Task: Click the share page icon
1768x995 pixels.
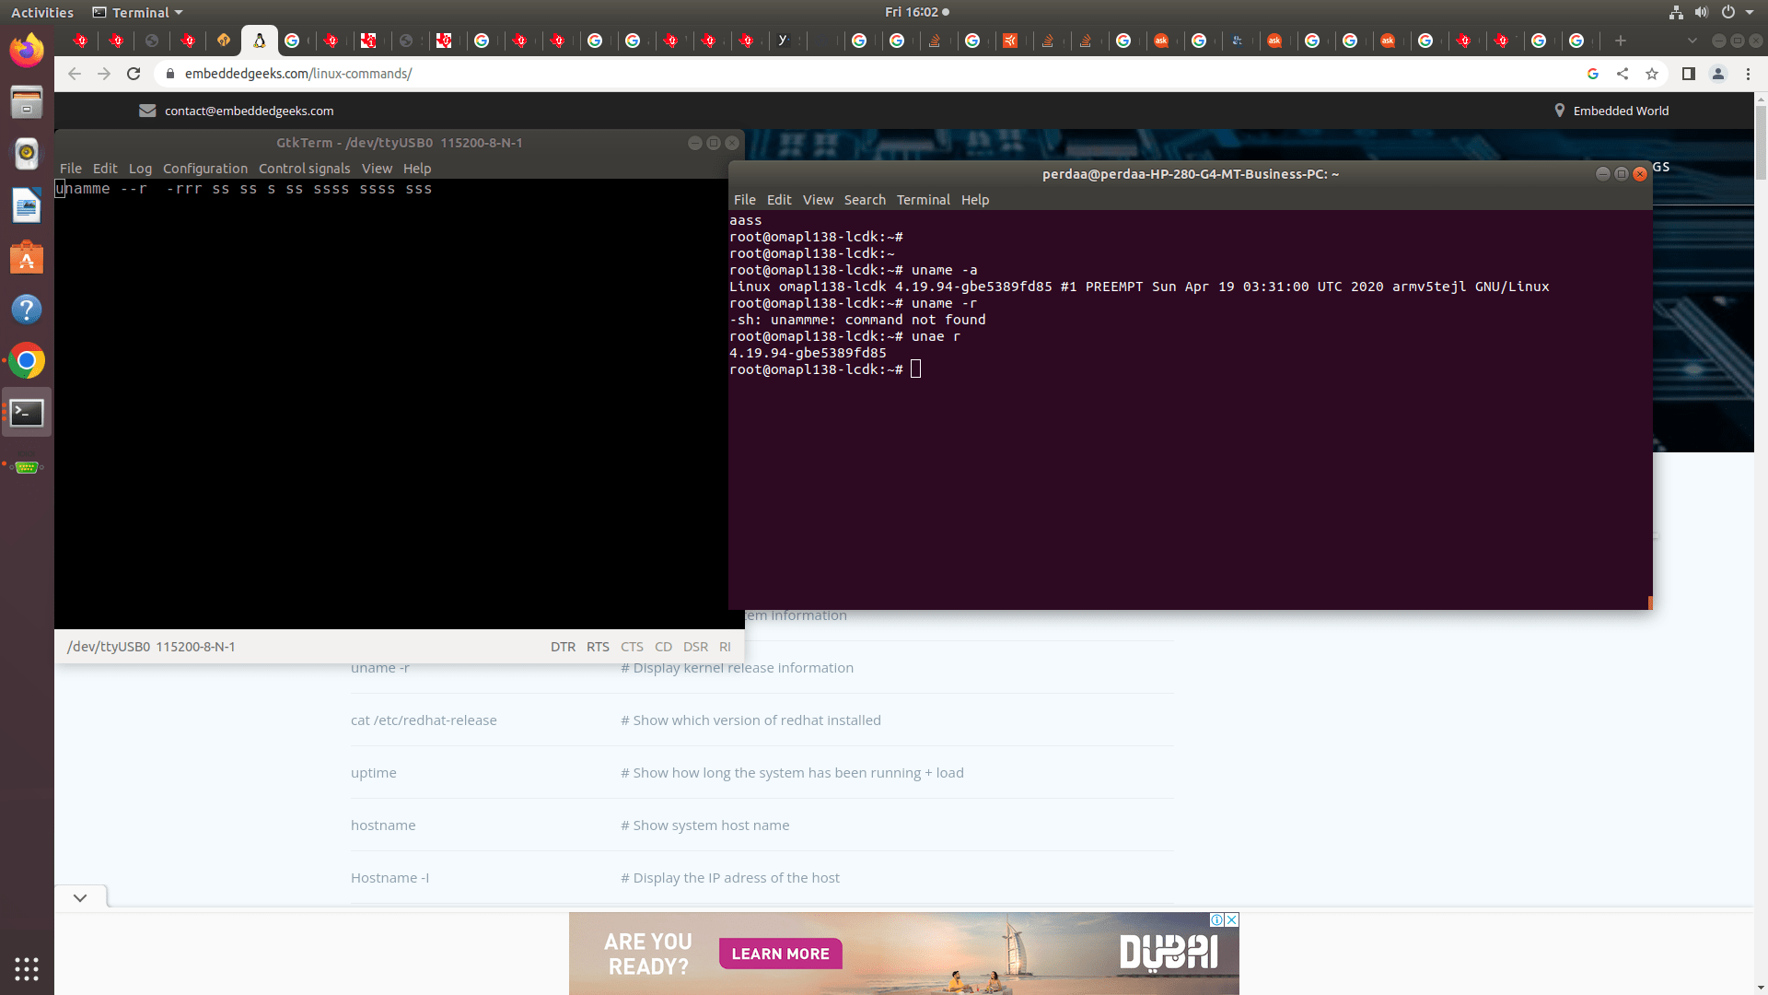Action: pos(1623,74)
